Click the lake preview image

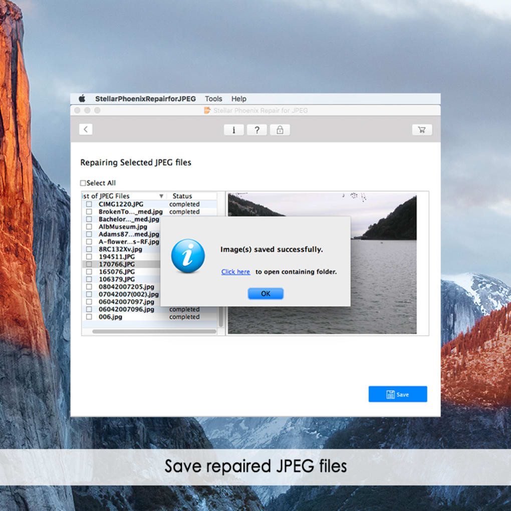pos(322,264)
